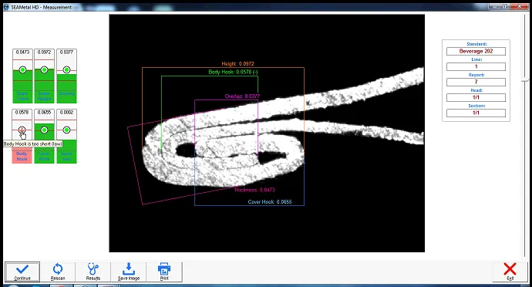Click the Head field showing 1/1
Image resolution: width=532 pixels, height=287 pixels.
pyautogui.click(x=476, y=97)
